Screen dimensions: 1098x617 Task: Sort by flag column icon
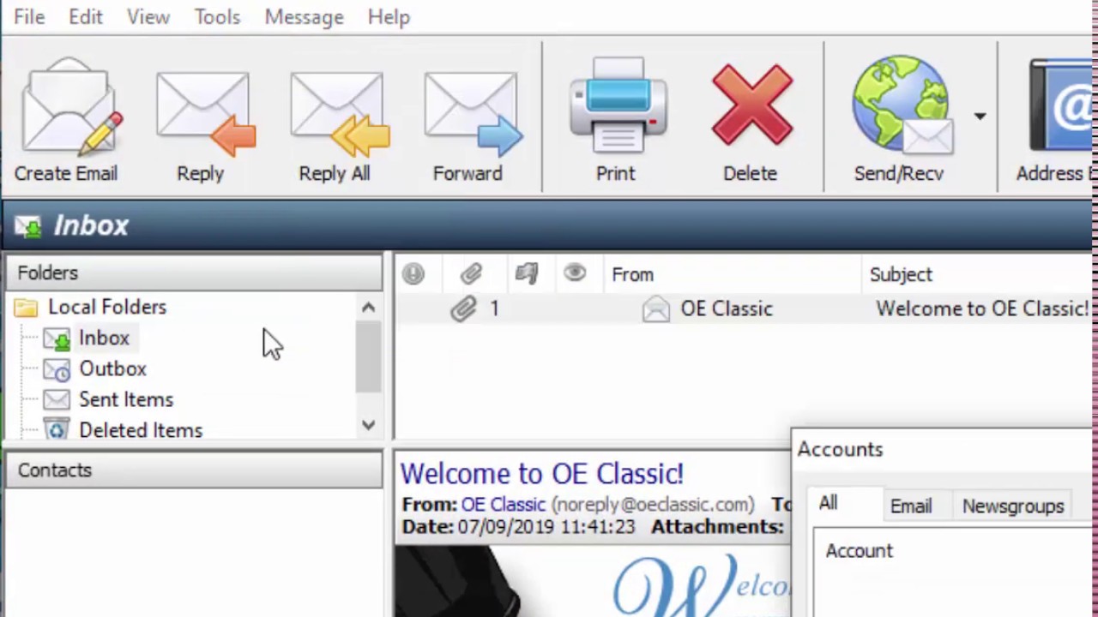[x=527, y=274]
